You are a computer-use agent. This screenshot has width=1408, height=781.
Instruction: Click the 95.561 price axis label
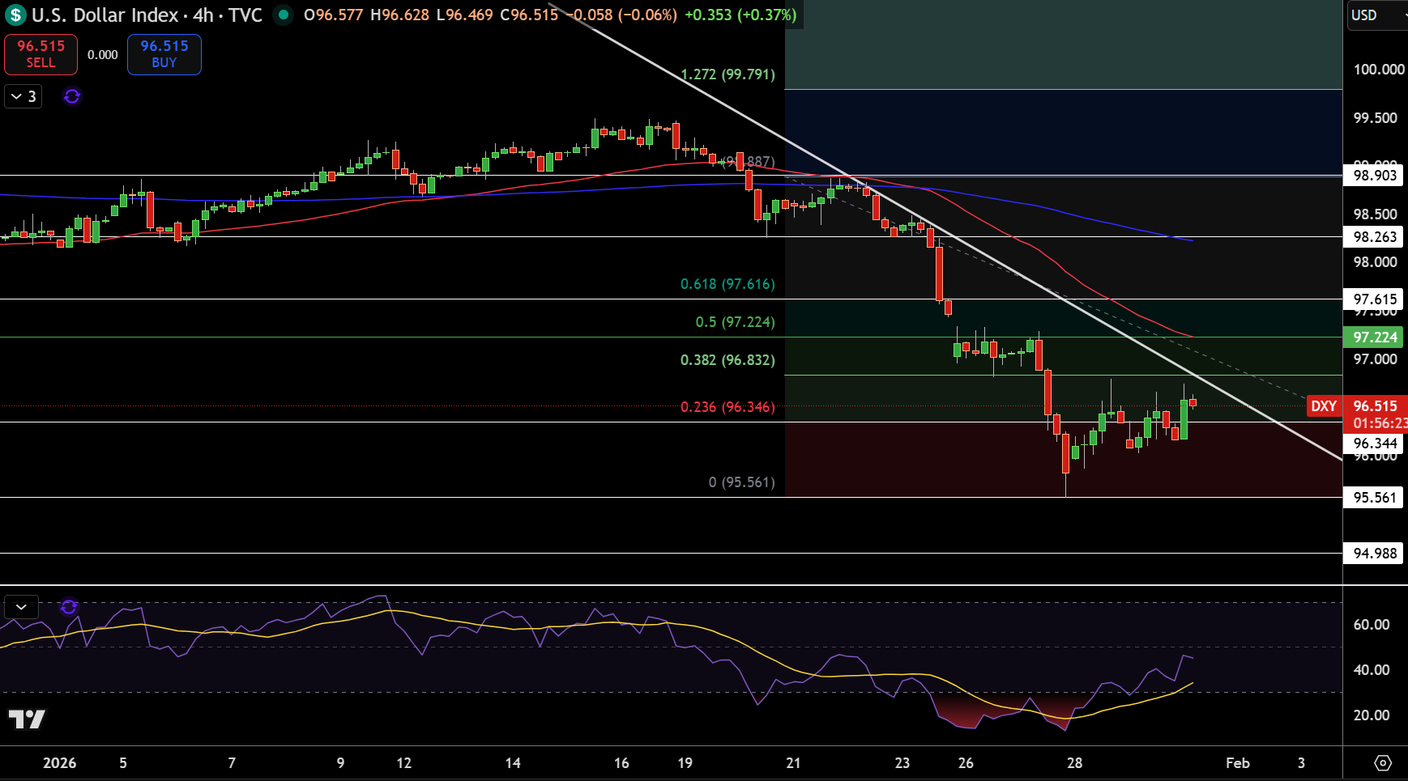tap(1375, 498)
